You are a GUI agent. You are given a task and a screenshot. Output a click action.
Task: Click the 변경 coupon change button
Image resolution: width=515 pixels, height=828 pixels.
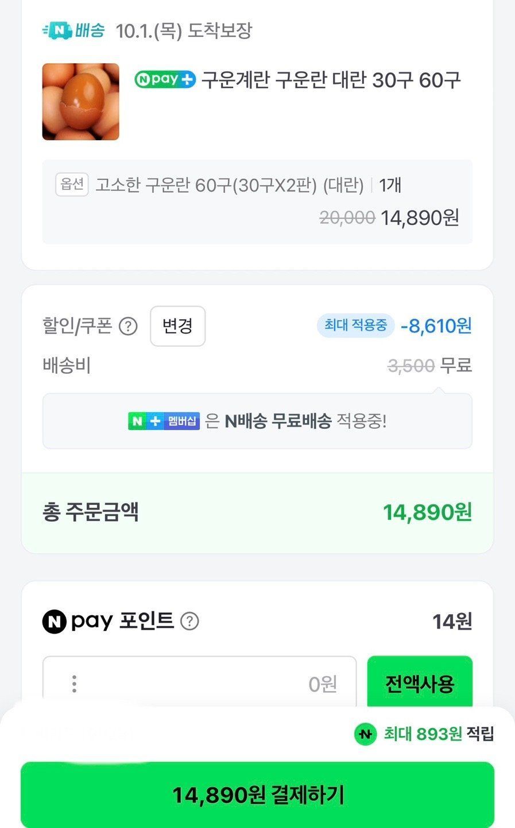(x=177, y=326)
